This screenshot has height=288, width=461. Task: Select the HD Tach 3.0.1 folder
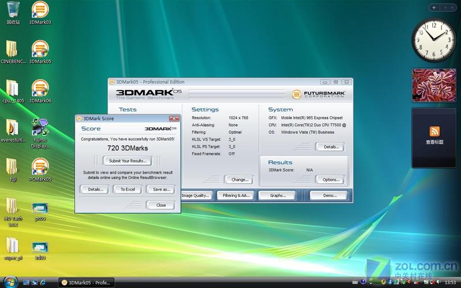[x=13, y=212]
